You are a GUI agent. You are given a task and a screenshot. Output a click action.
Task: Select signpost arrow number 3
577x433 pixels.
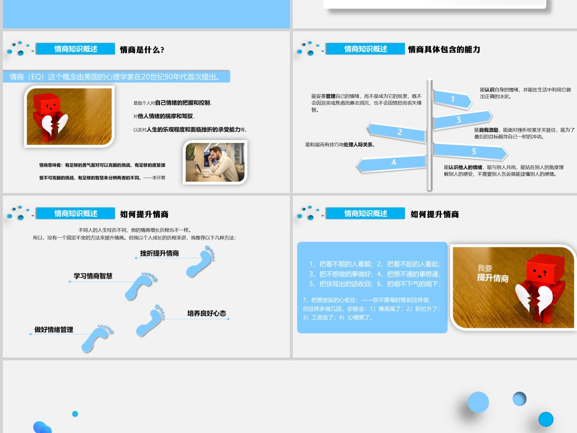[x=463, y=119]
